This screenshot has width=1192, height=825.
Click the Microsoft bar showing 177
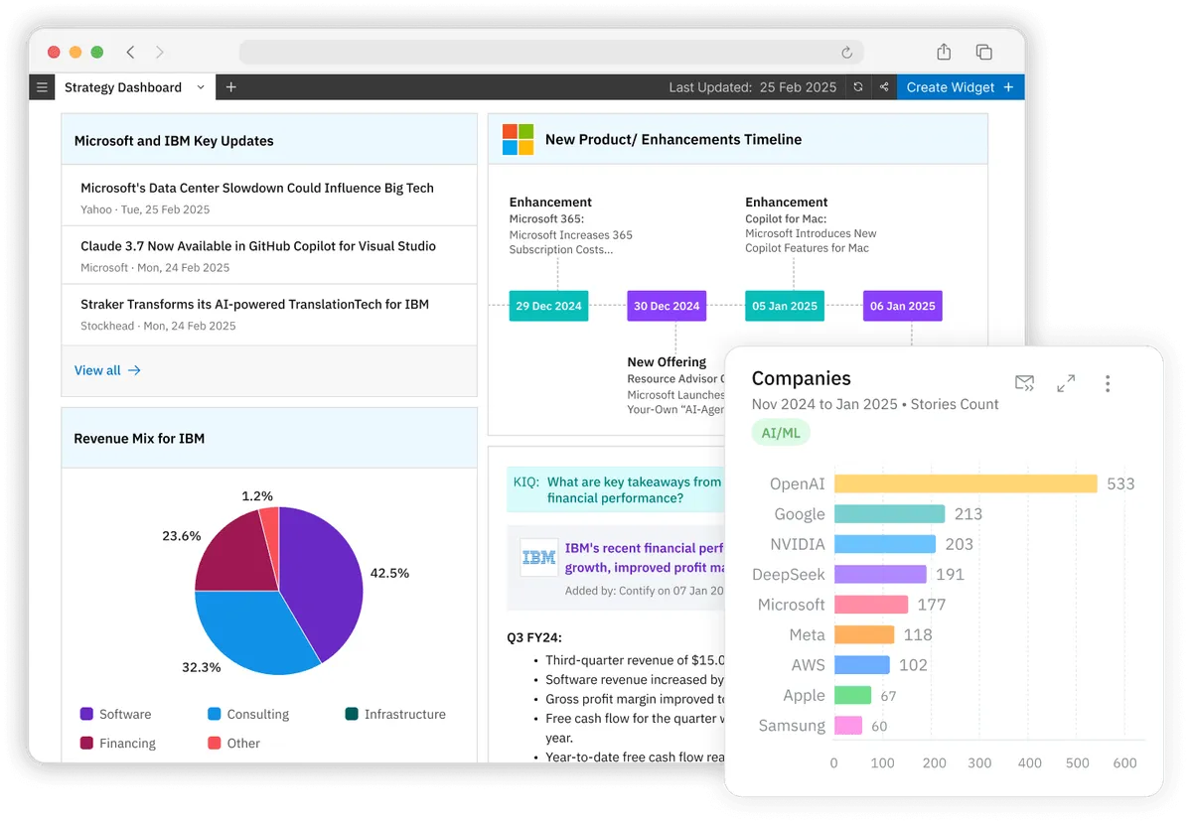coord(871,605)
